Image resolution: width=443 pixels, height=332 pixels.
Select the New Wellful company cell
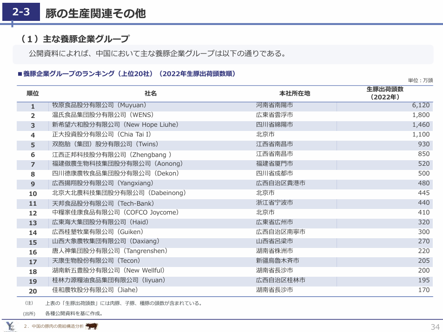pos(108,270)
